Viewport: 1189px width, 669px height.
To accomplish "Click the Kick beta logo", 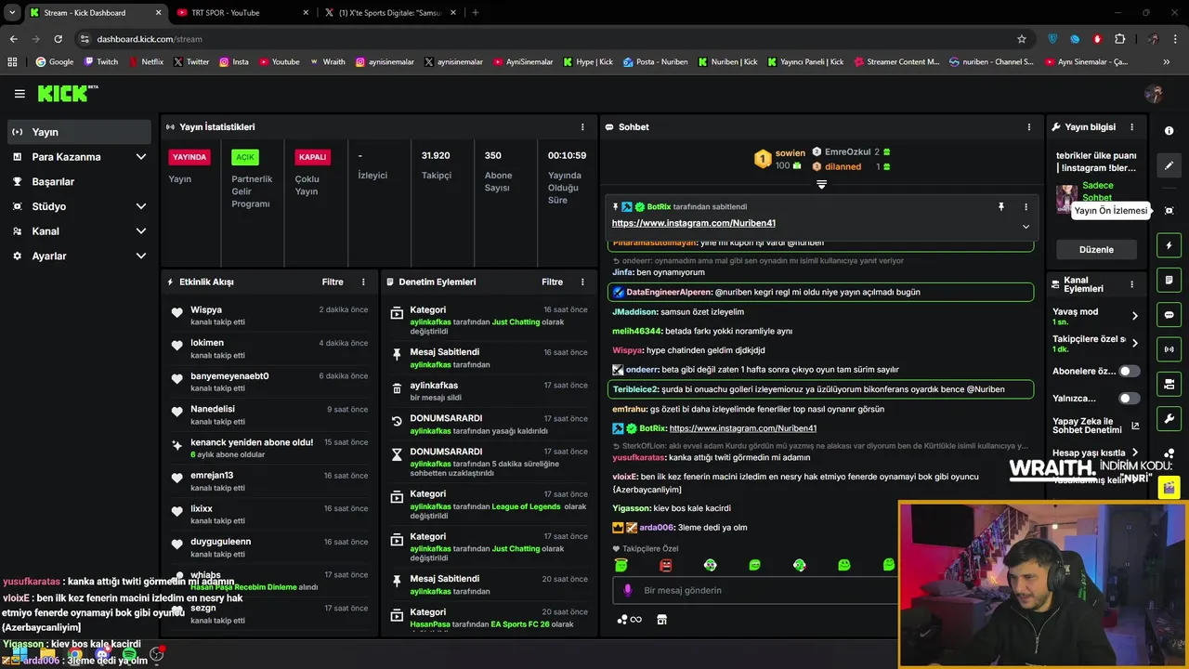I will point(67,93).
